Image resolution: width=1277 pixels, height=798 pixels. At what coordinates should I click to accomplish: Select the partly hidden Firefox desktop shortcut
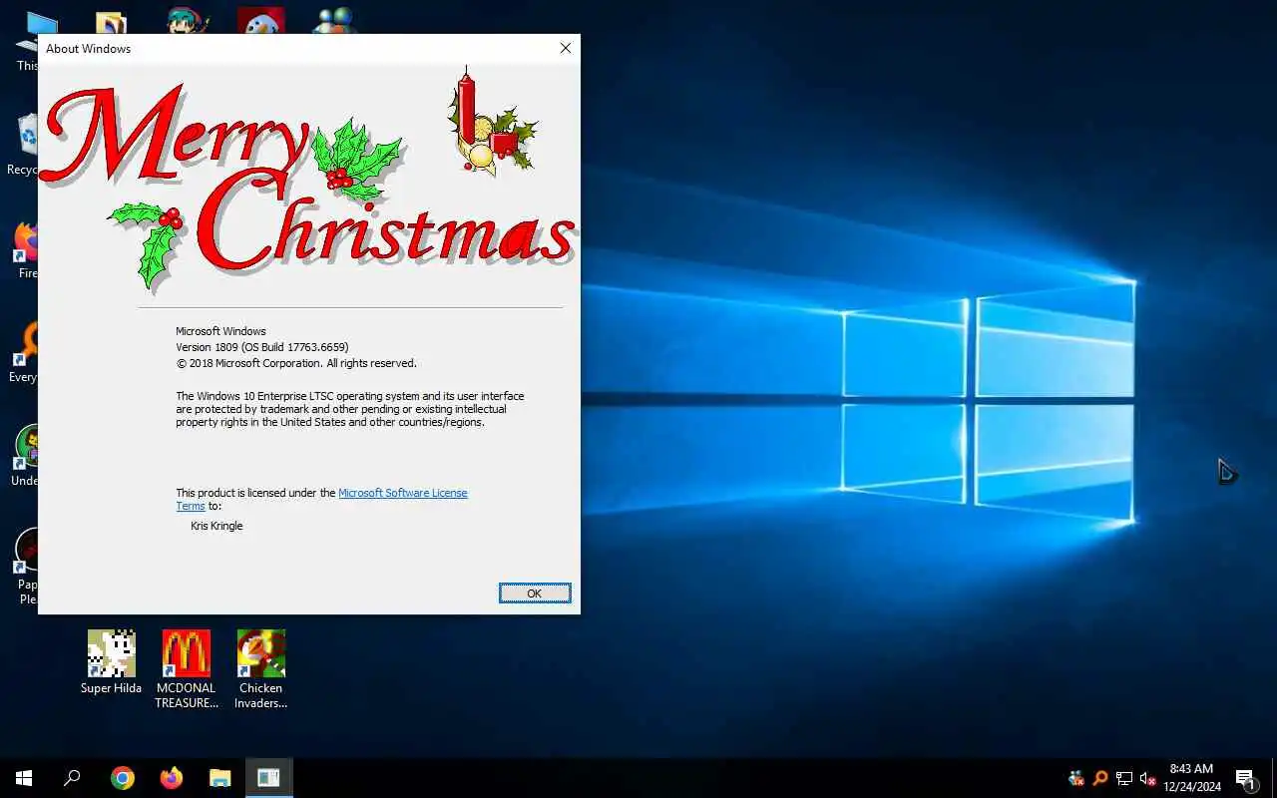click(27, 249)
